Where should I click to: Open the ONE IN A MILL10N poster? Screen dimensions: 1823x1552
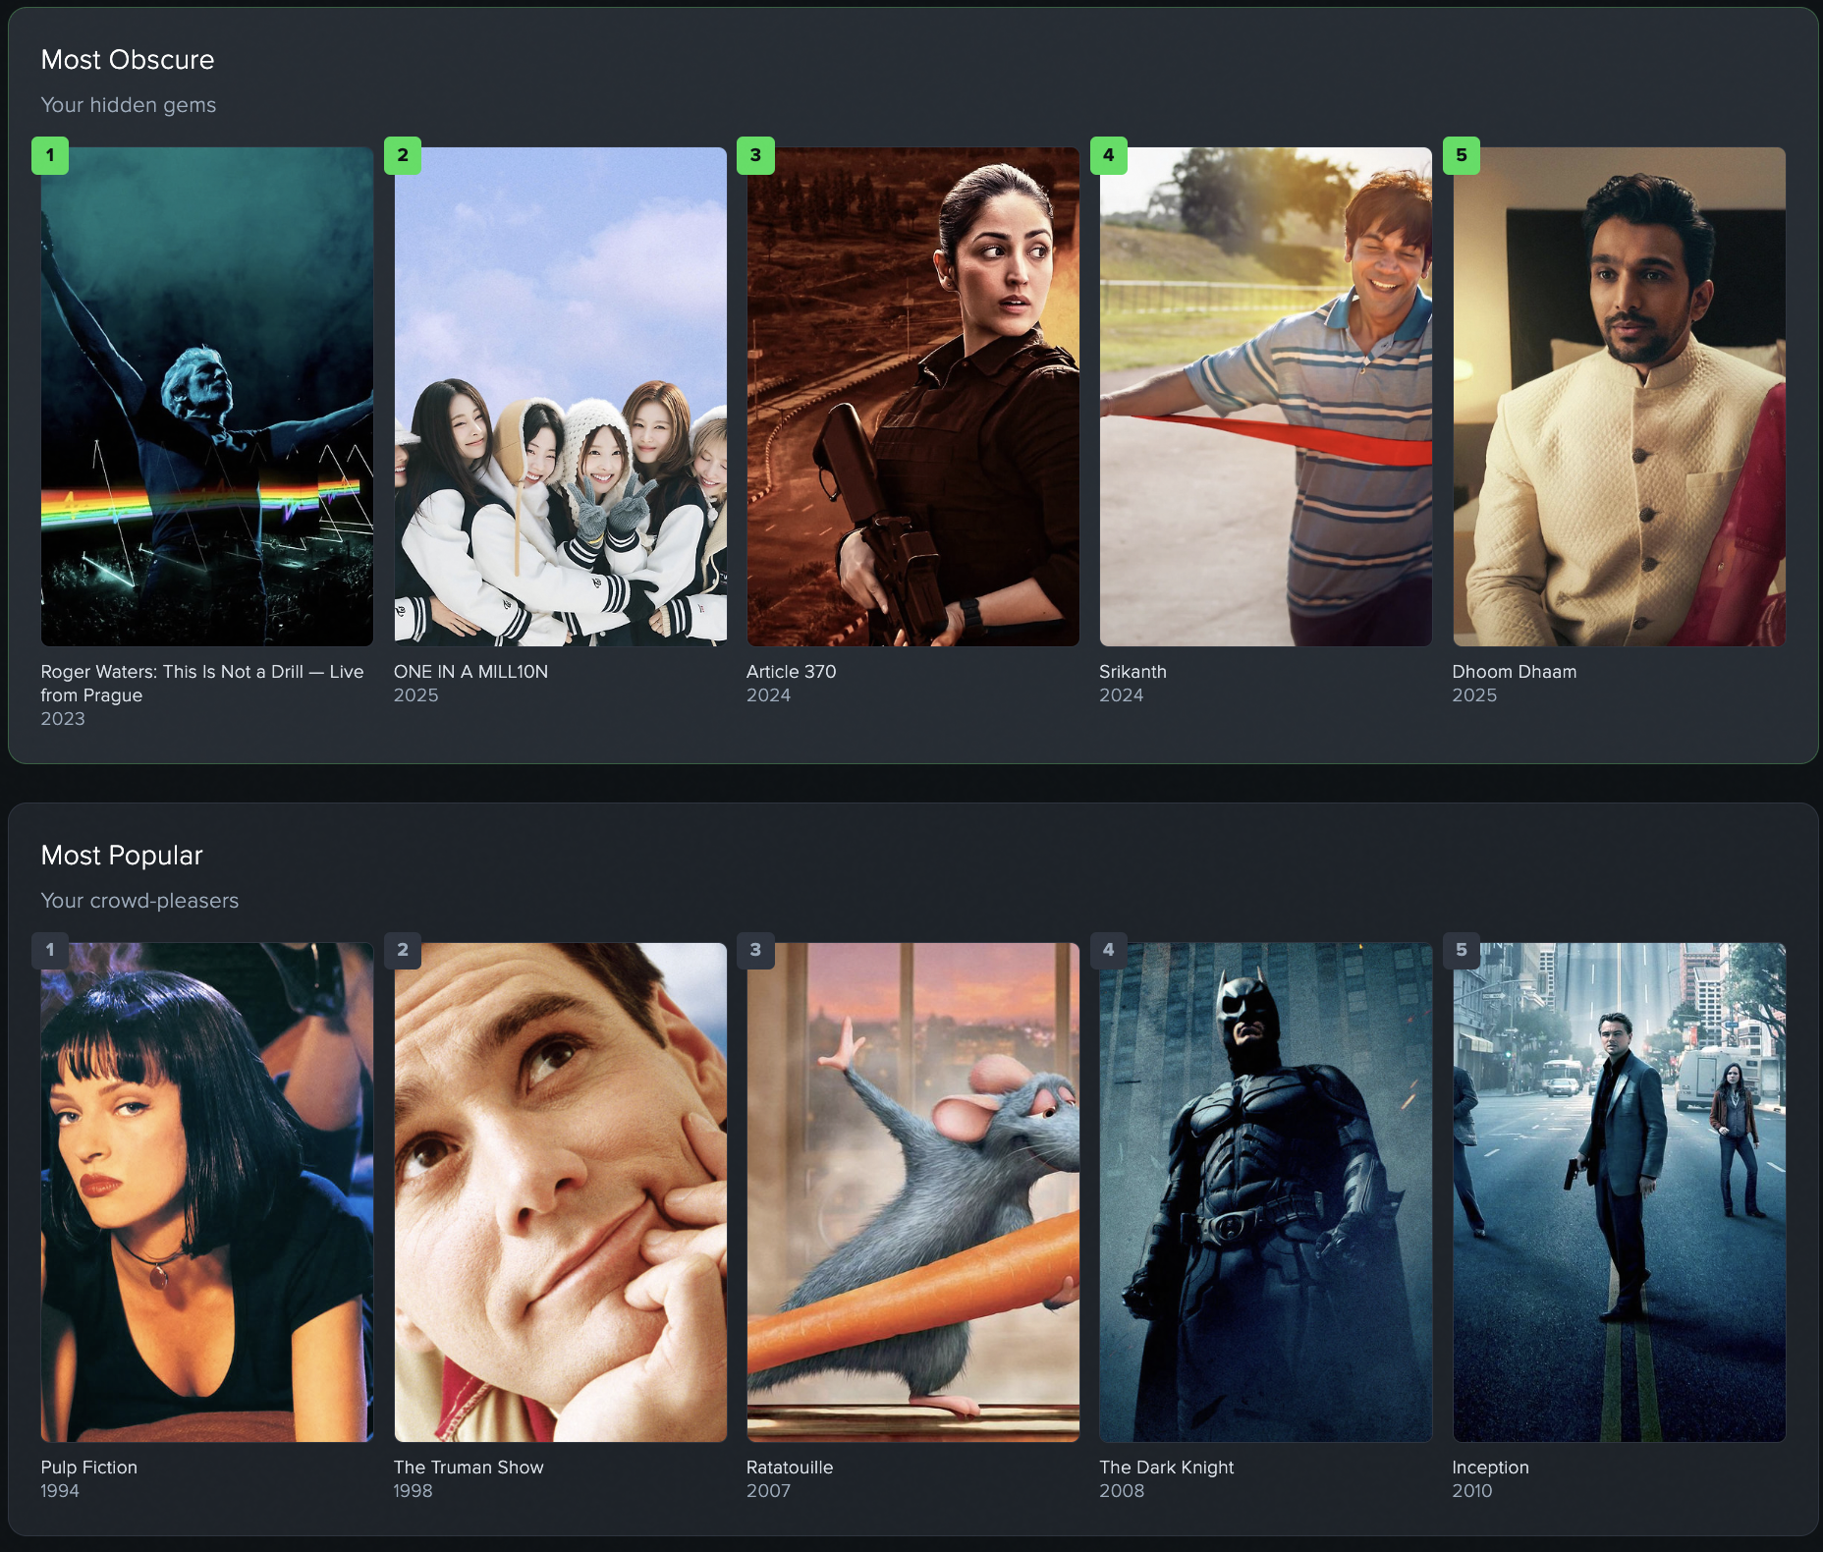coord(559,397)
